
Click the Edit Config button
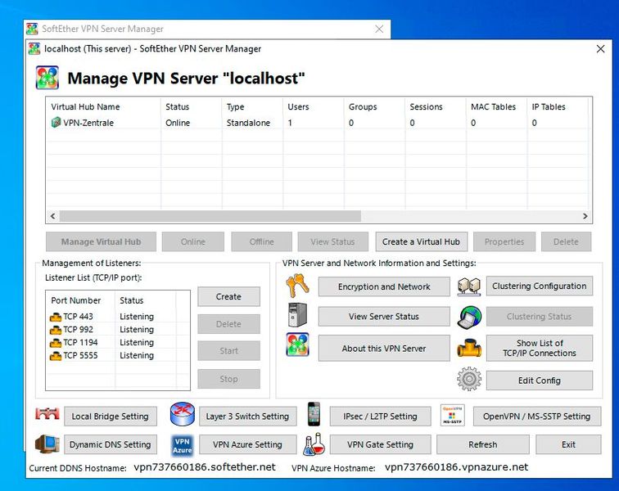pyautogui.click(x=540, y=381)
